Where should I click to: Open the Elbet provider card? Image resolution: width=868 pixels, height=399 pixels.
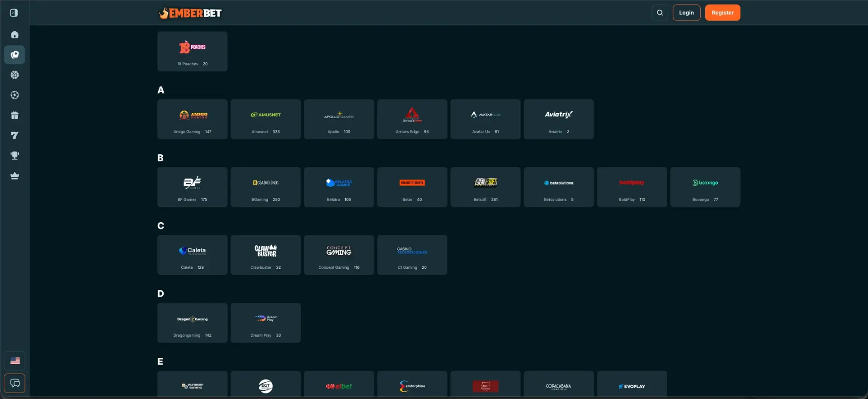pyautogui.click(x=339, y=384)
